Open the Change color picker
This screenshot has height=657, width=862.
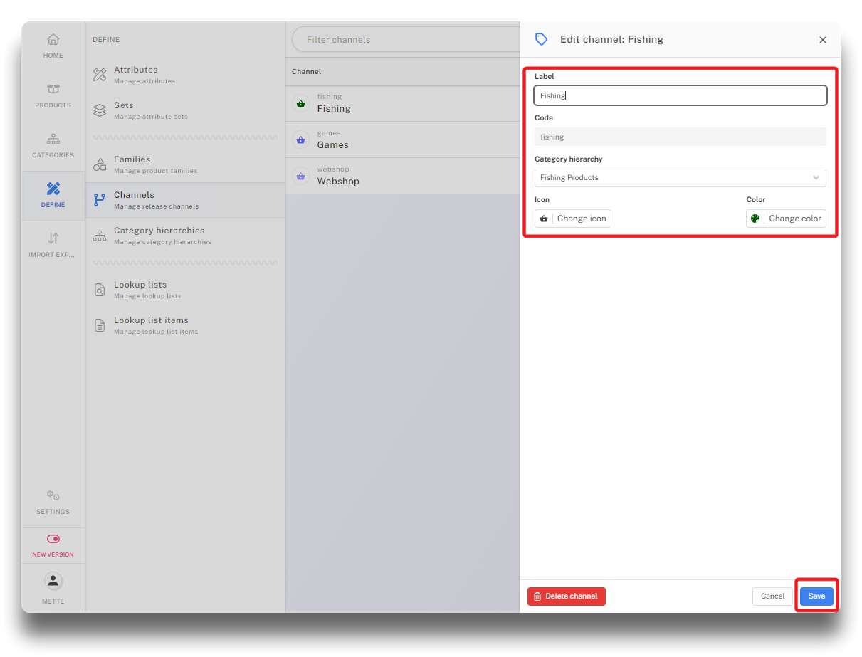click(786, 219)
